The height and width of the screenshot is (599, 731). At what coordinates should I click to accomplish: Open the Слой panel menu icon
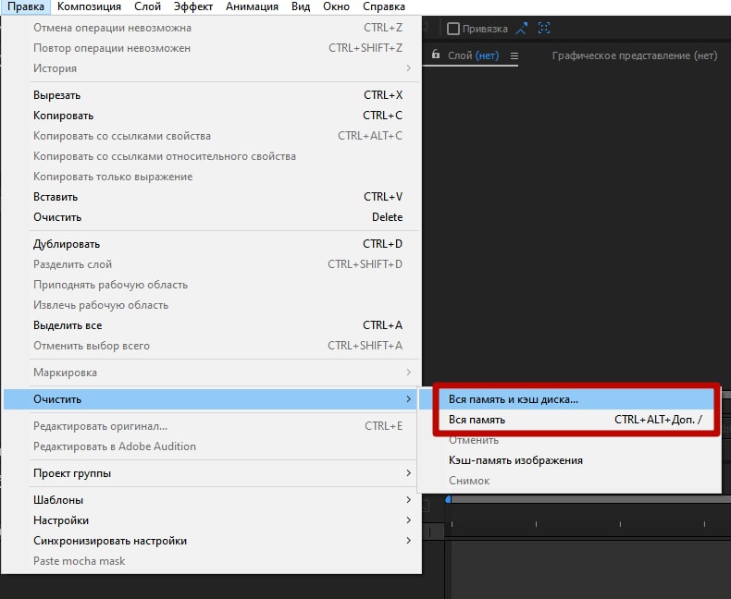click(x=514, y=55)
